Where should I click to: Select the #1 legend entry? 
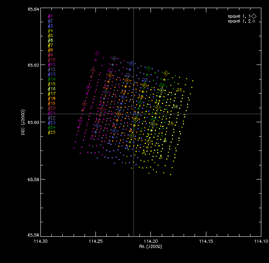click(x=50, y=16)
